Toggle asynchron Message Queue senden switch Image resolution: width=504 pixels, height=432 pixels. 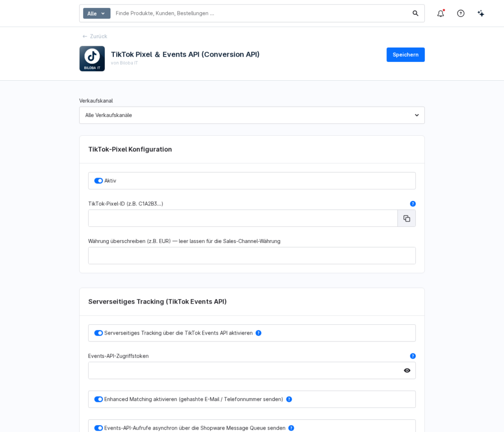pos(98,428)
